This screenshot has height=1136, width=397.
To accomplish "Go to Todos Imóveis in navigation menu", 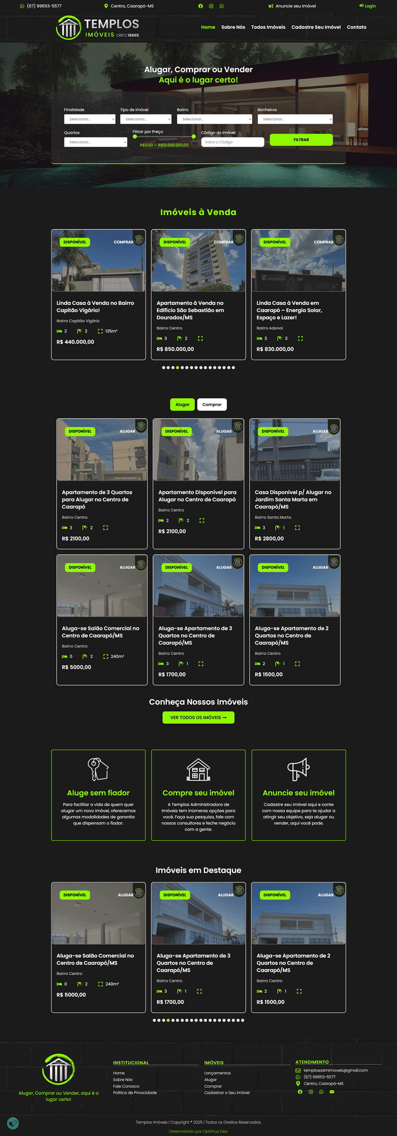I will click(268, 27).
